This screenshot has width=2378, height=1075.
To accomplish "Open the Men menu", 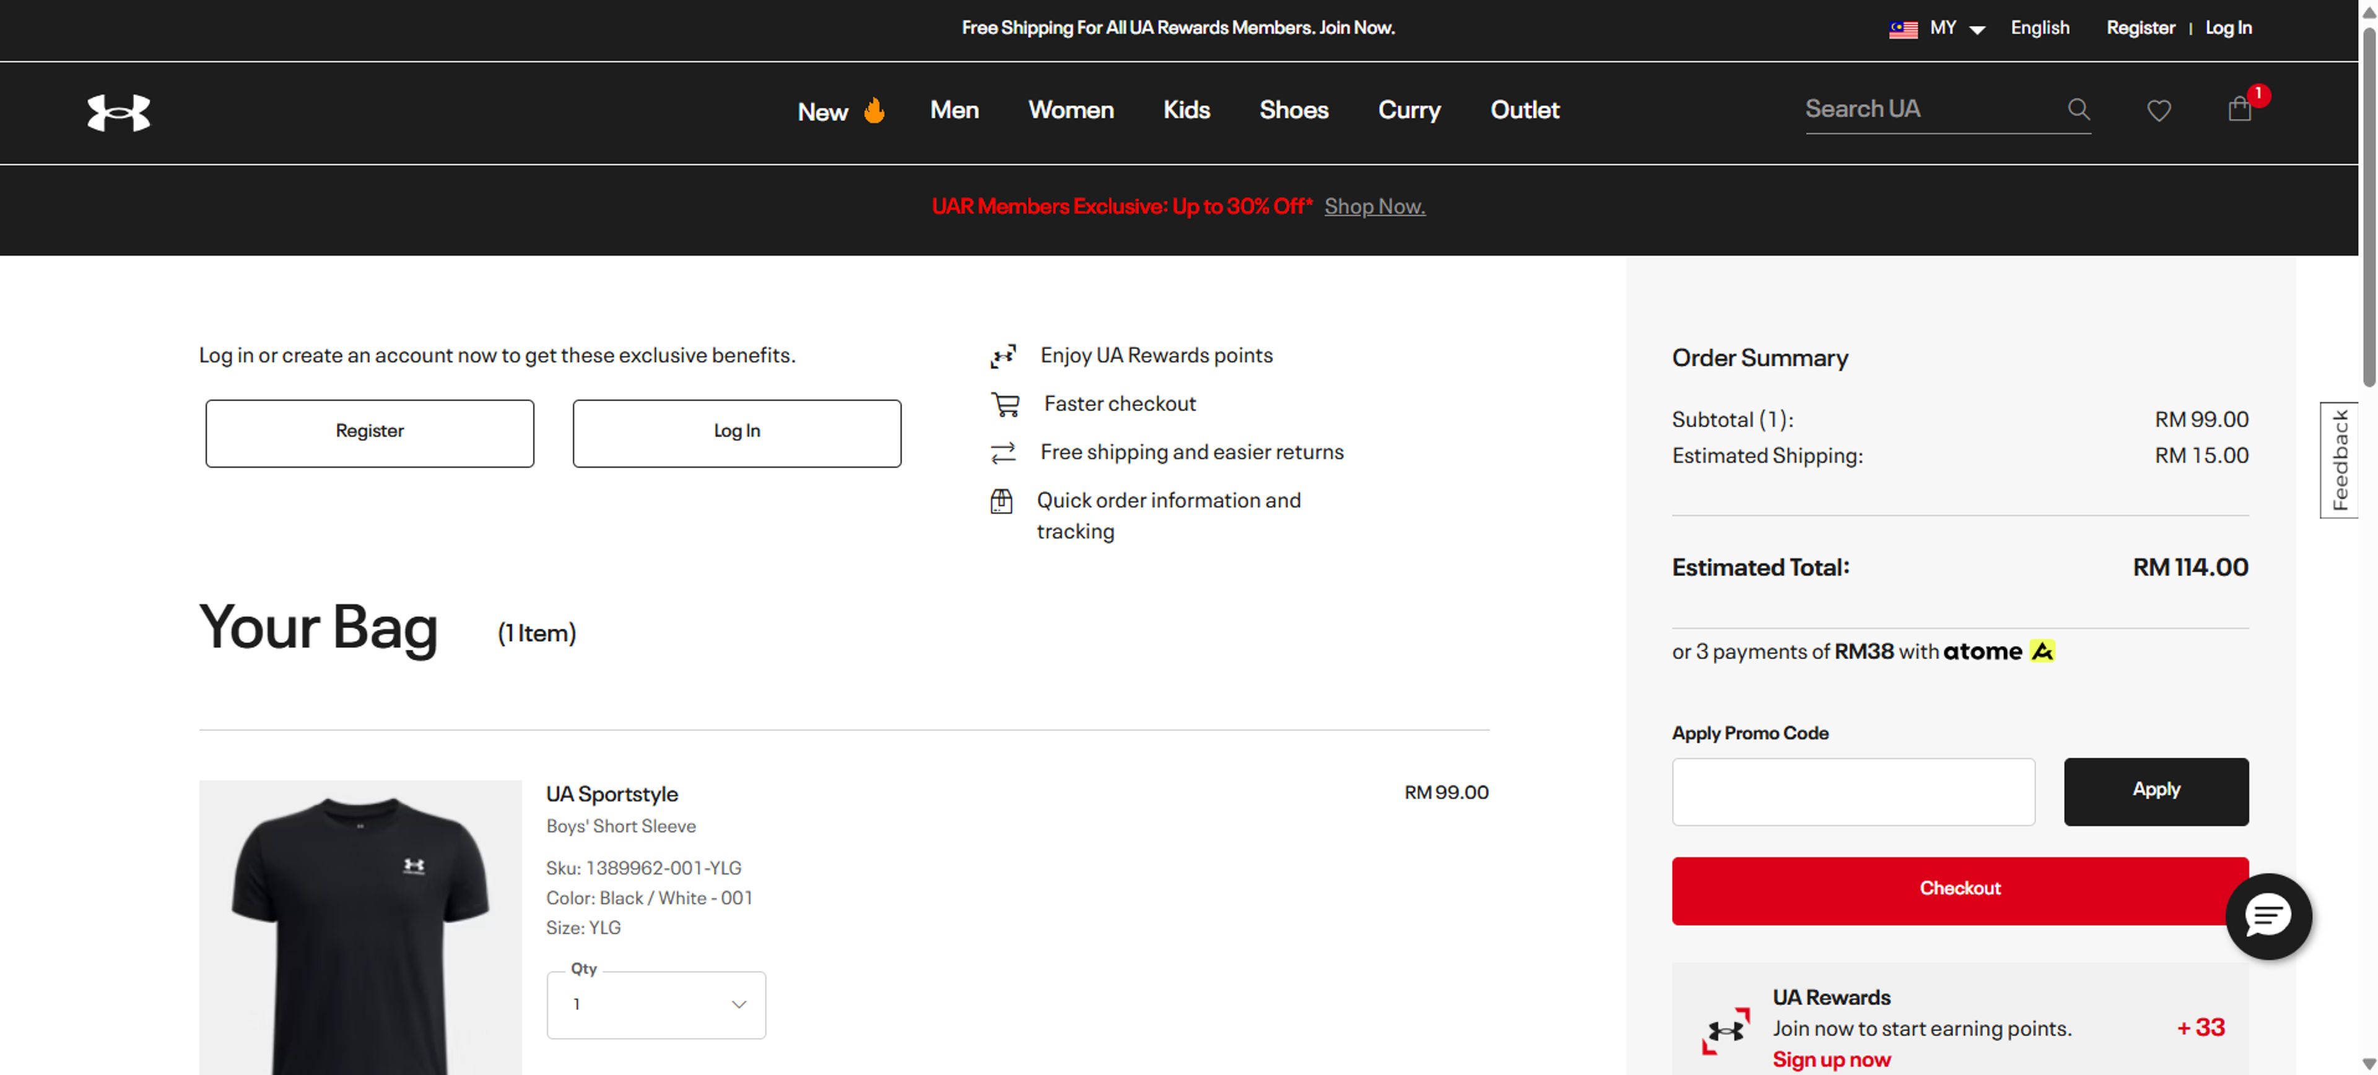I will click(954, 110).
